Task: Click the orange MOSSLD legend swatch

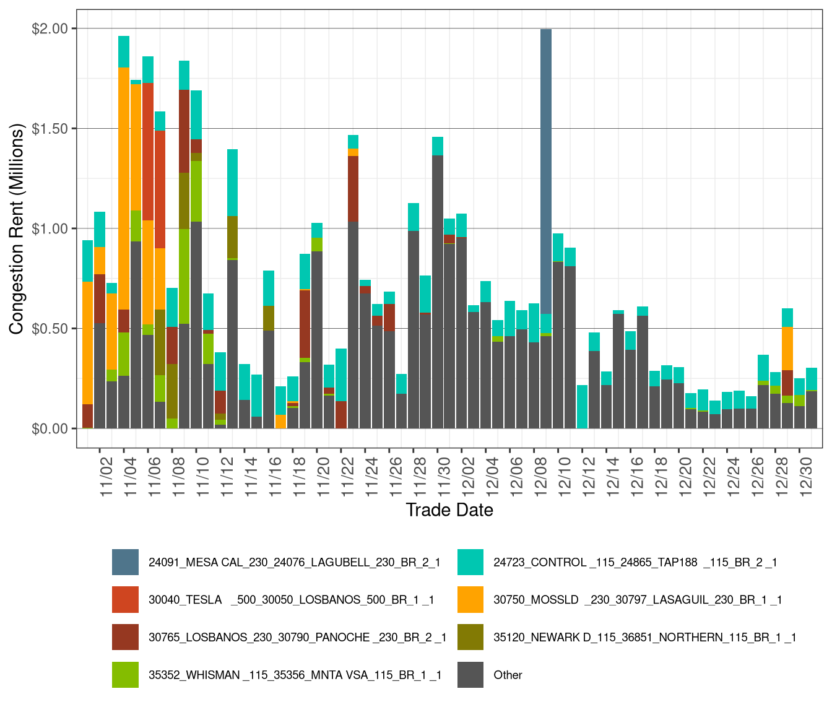Action: pyautogui.click(x=470, y=599)
